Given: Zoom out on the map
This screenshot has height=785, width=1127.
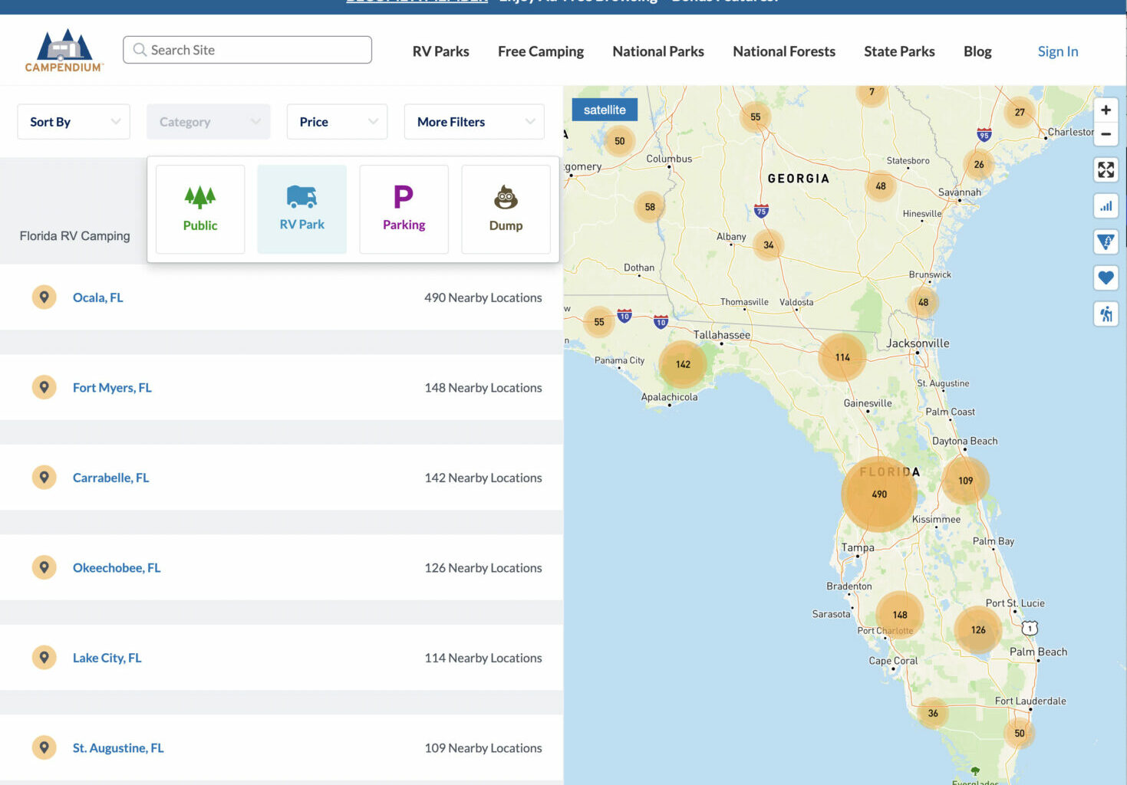Looking at the screenshot, I should click(x=1106, y=134).
